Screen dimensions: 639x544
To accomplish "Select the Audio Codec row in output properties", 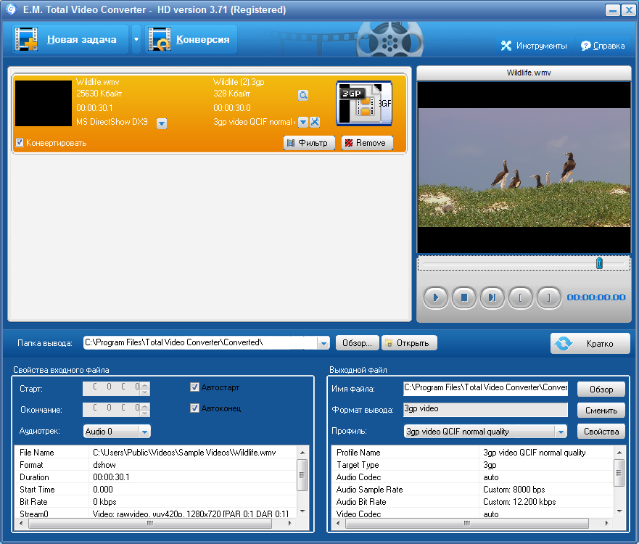I will click(473, 477).
